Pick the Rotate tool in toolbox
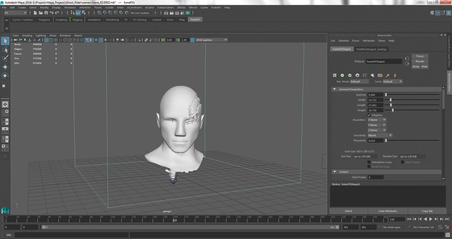Viewport: 452px width, 239px height. point(5,76)
